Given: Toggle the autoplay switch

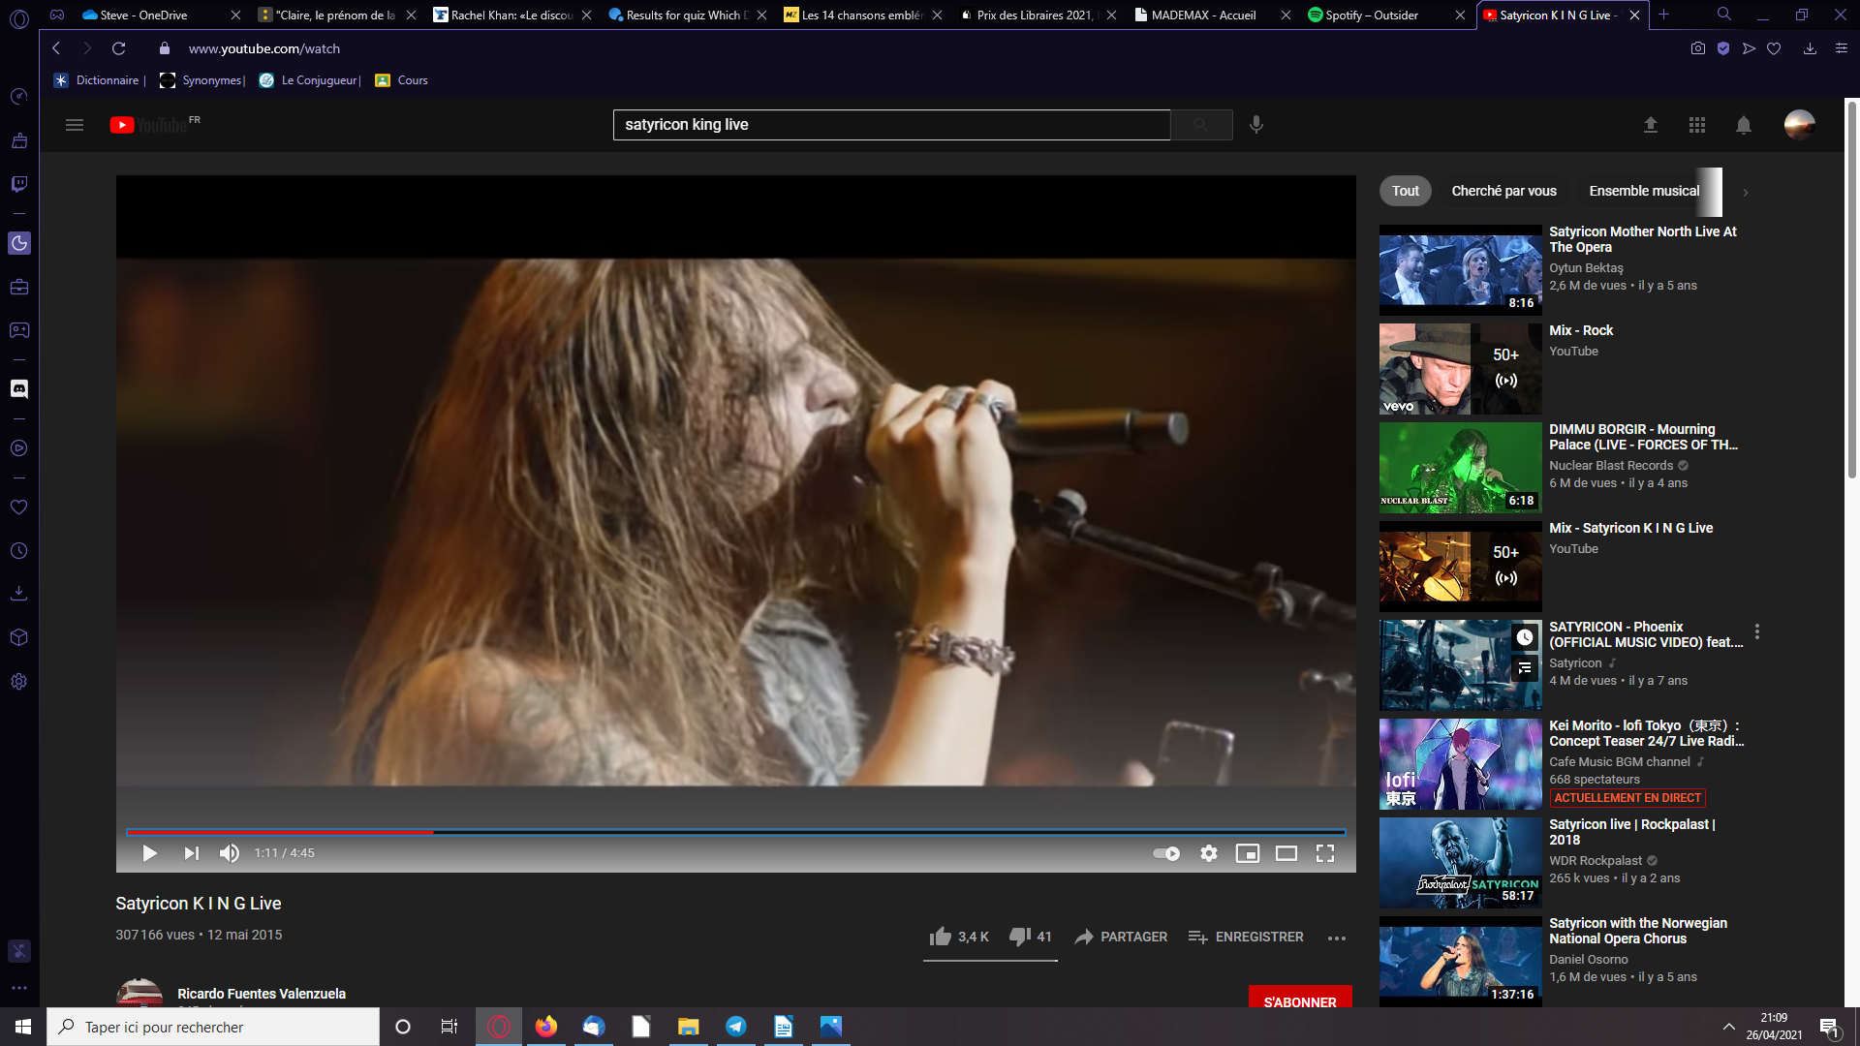Looking at the screenshot, I should point(1166,853).
